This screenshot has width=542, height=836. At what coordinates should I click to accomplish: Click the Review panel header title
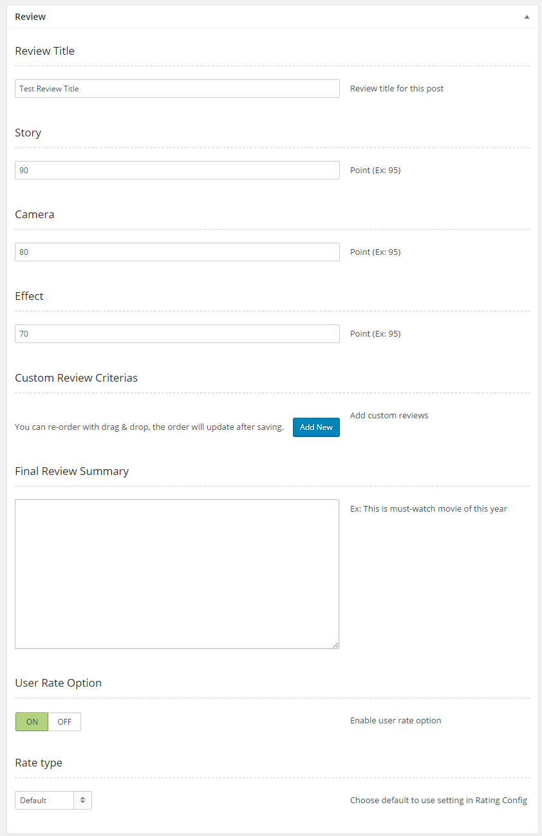[30, 17]
